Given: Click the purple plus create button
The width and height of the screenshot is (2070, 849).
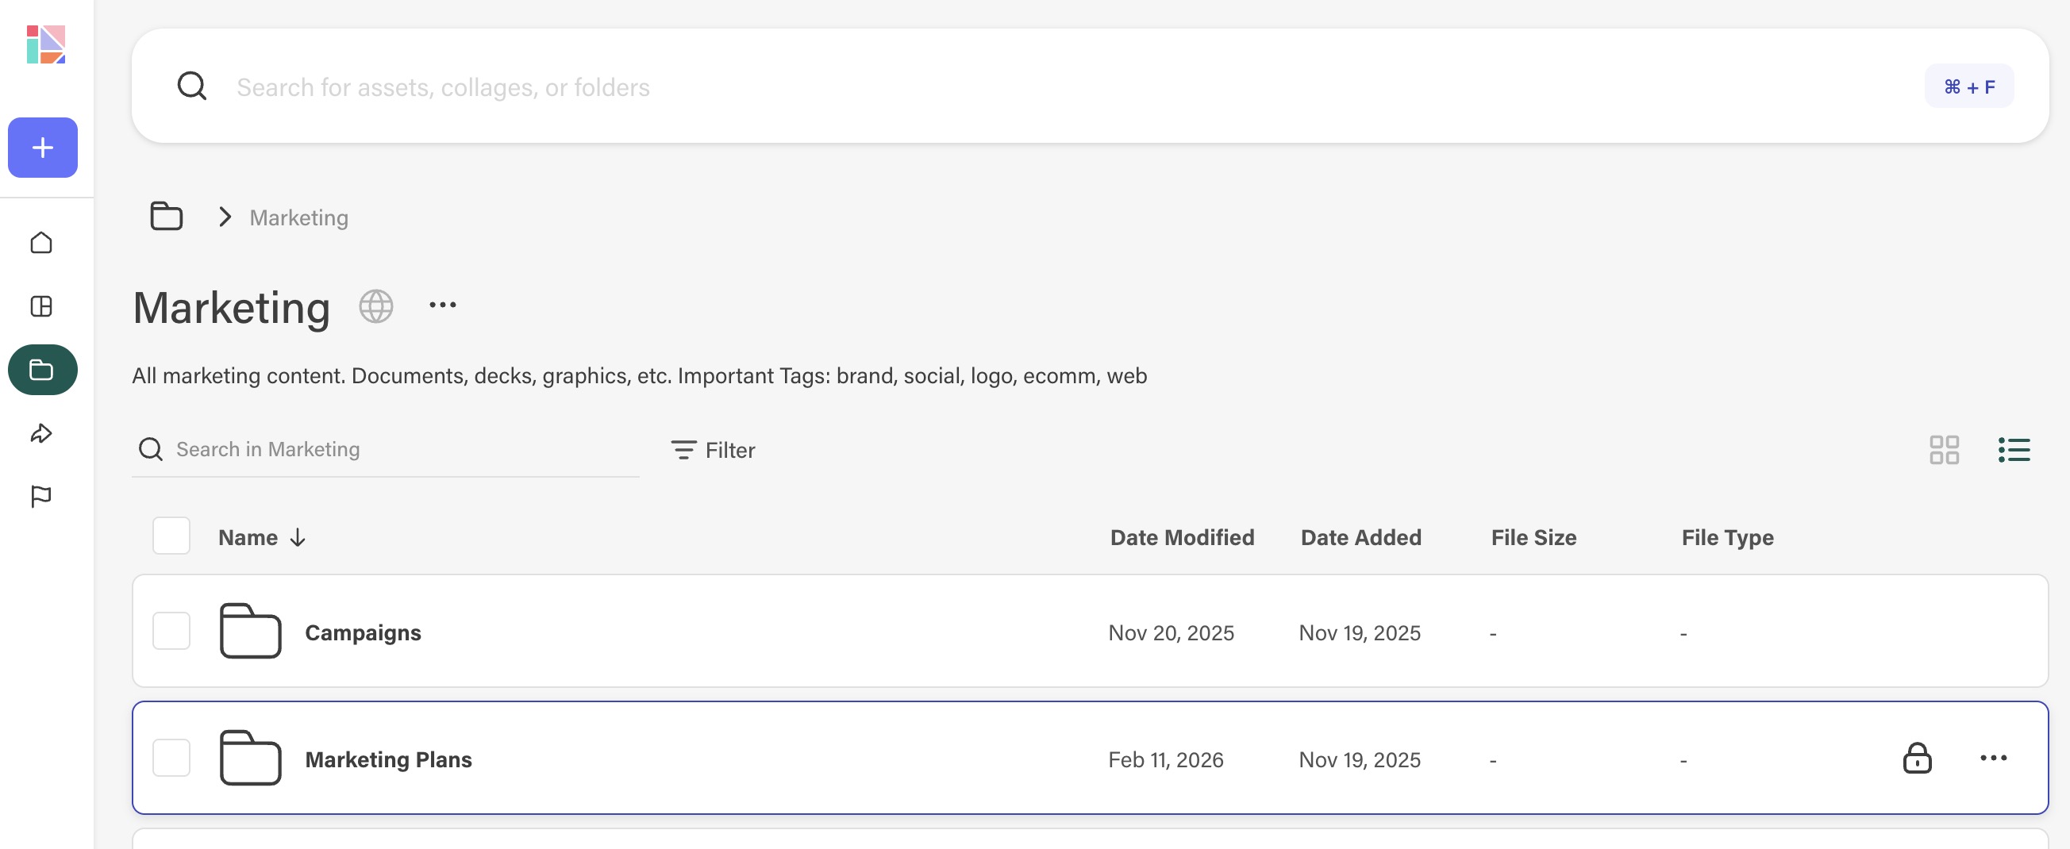Looking at the screenshot, I should tap(43, 148).
